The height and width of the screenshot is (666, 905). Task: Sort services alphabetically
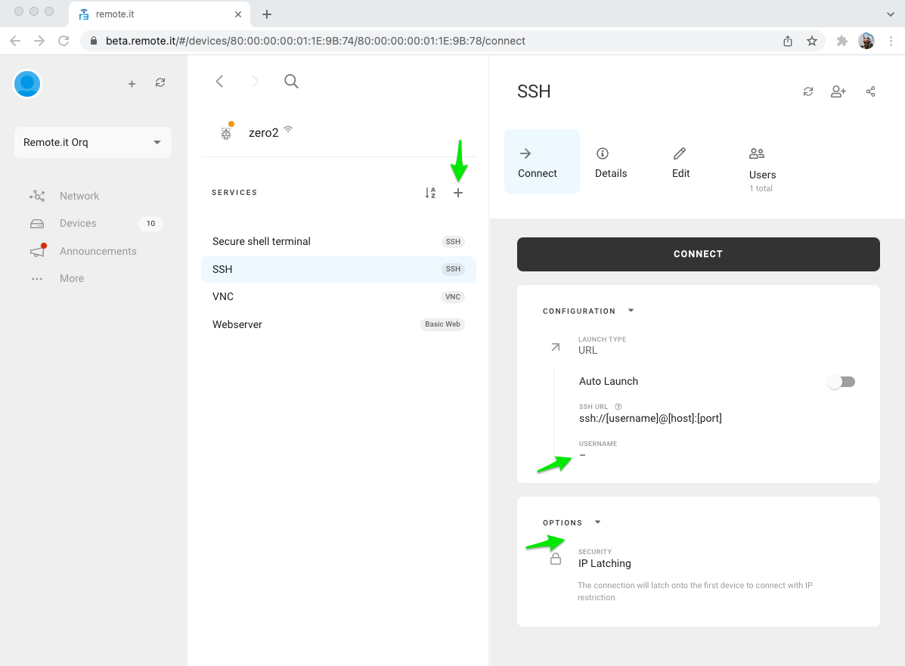pyautogui.click(x=430, y=193)
